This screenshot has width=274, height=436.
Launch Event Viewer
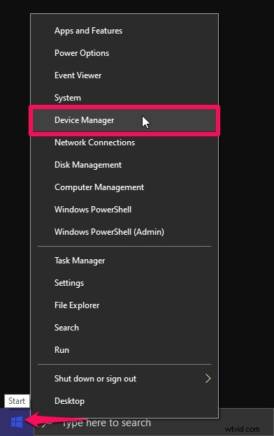point(124,75)
